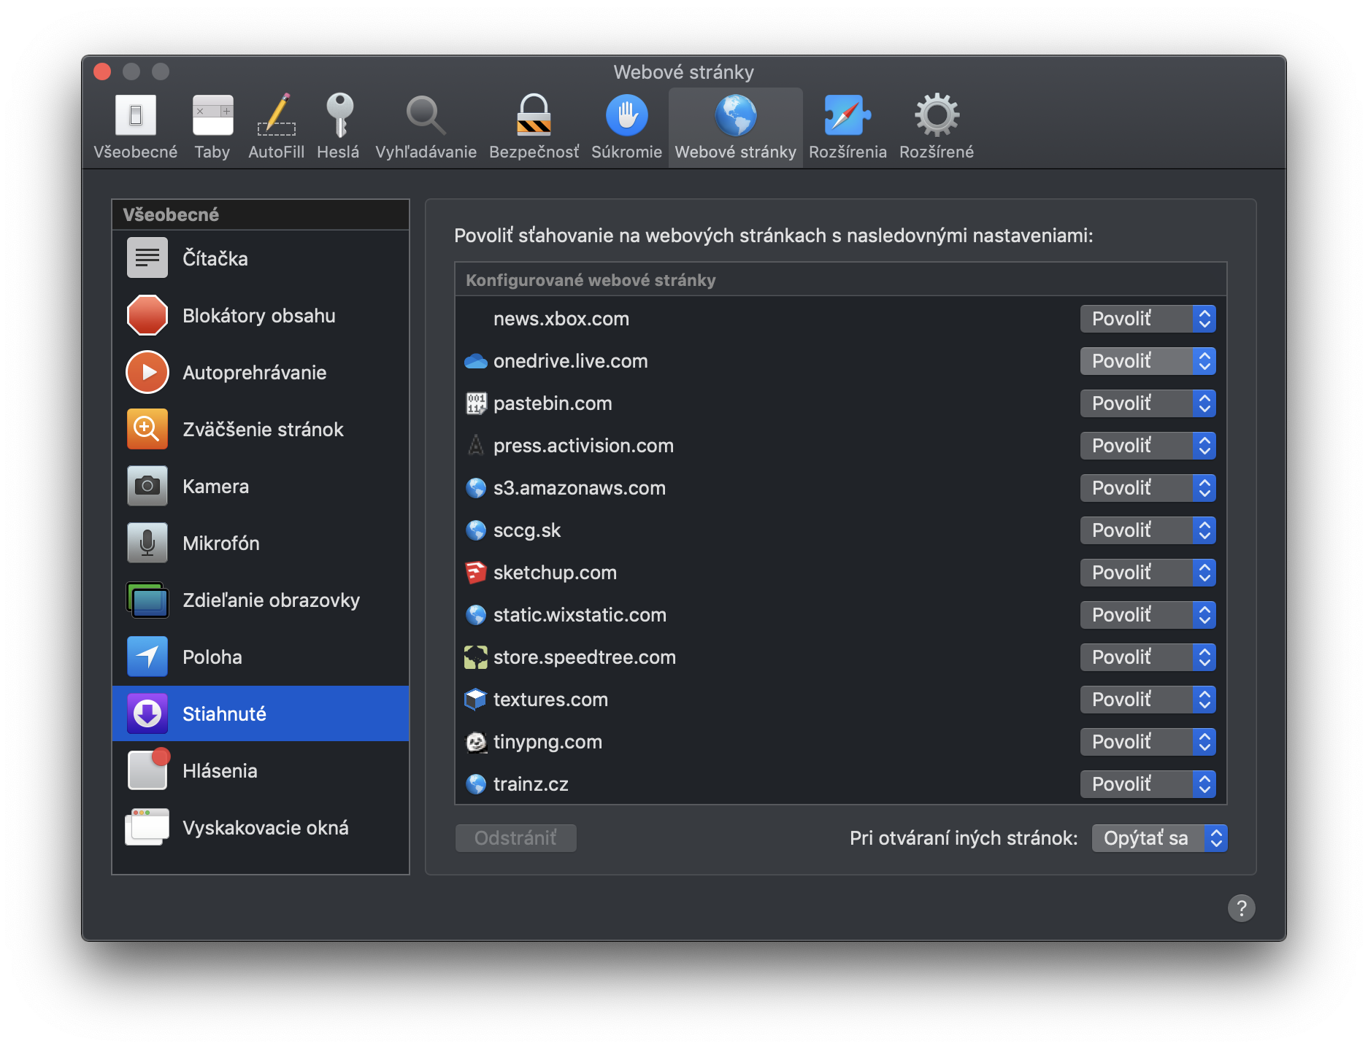Viewport: 1368px width, 1049px height.
Task: Open the Rozšírenia puzzle icon
Action: [847, 117]
